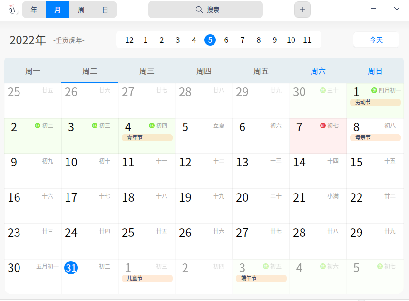Switch to year view tab
This screenshot has height=301, width=409.
34,10
